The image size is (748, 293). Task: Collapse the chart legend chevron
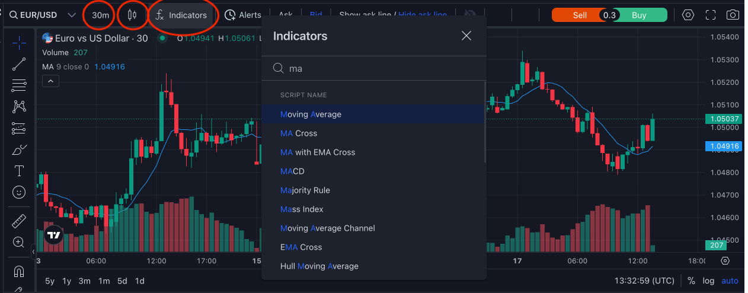[x=50, y=81]
